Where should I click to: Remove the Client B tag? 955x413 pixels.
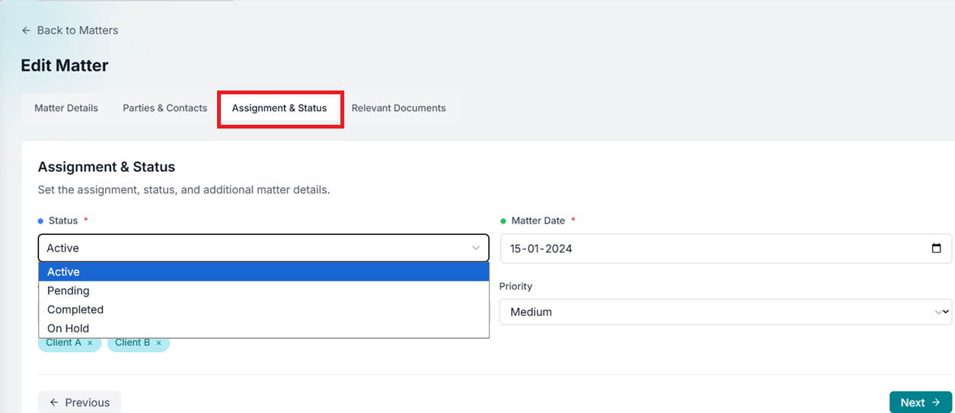tap(158, 343)
